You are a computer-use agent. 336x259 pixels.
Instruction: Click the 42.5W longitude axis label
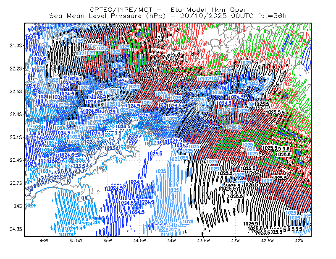tap(267, 241)
